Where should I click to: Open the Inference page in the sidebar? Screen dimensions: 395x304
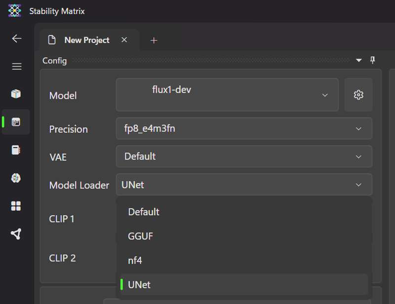tap(16, 122)
